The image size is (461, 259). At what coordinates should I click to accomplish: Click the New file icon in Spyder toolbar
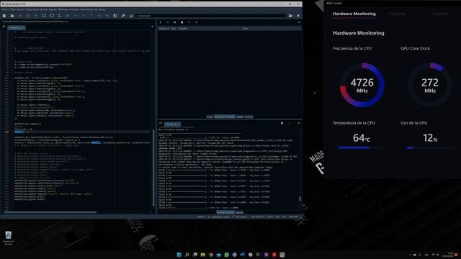[x=4, y=16]
